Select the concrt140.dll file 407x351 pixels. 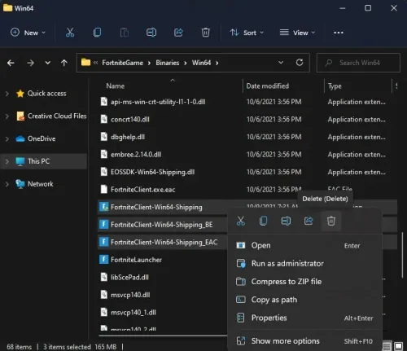pos(130,120)
